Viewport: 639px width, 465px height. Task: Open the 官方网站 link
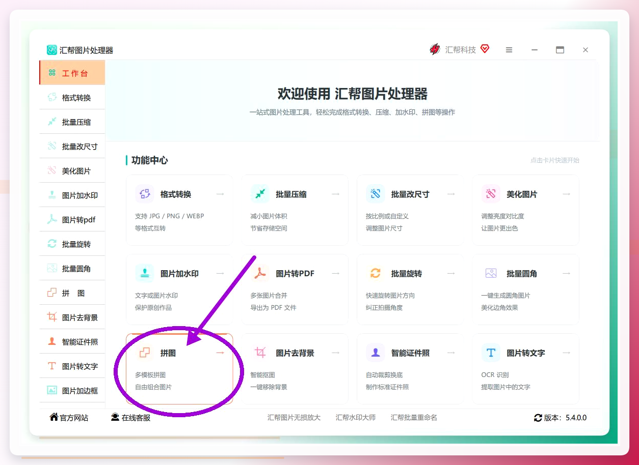pos(69,417)
